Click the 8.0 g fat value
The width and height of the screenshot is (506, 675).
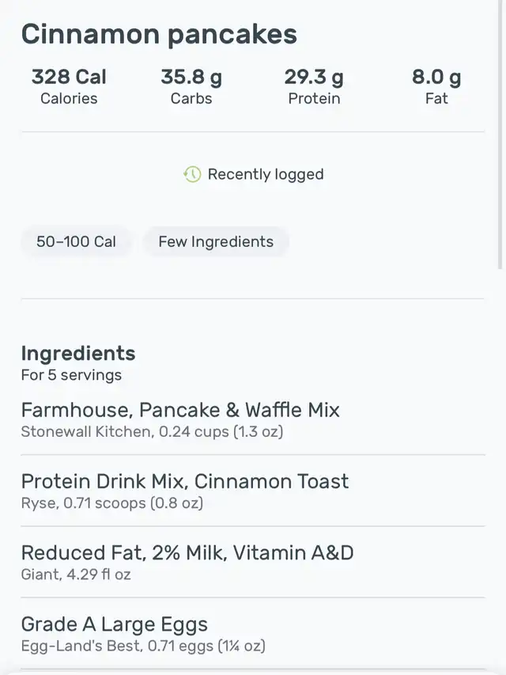tap(436, 77)
